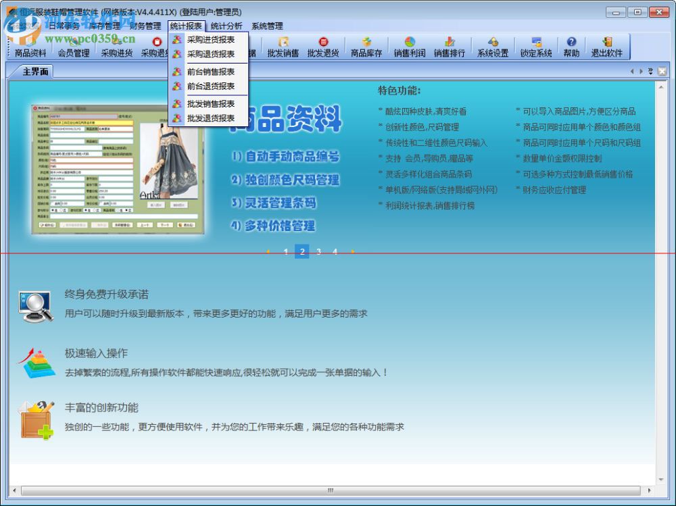Open 系统设置 from the toolbar
This screenshot has height=506, width=676.
(493, 49)
